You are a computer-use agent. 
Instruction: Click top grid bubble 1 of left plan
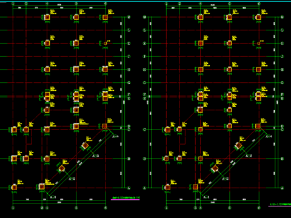pos(13,4)
